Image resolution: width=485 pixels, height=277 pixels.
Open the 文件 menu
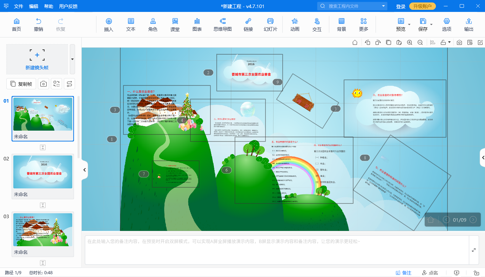click(19, 6)
